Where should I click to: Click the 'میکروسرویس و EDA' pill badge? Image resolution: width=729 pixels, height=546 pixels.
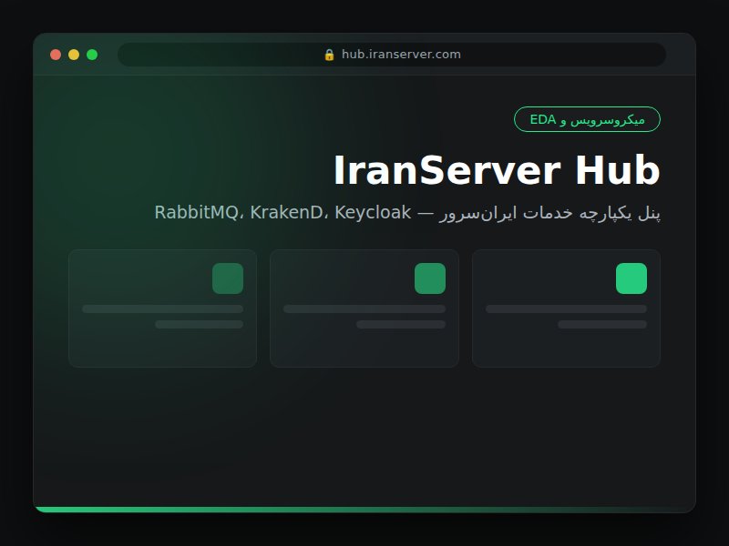pyautogui.click(x=587, y=119)
